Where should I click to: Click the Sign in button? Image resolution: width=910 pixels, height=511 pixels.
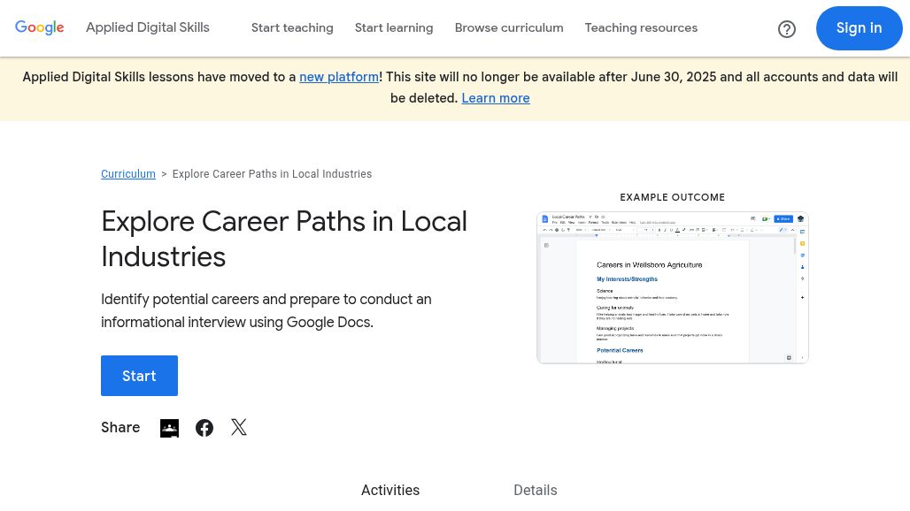pyautogui.click(x=859, y=27)
